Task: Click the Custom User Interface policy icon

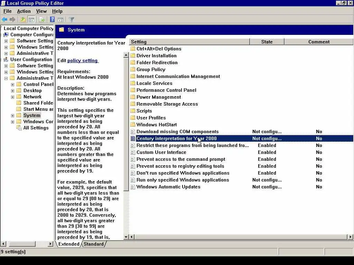Action: click(133, 152)
